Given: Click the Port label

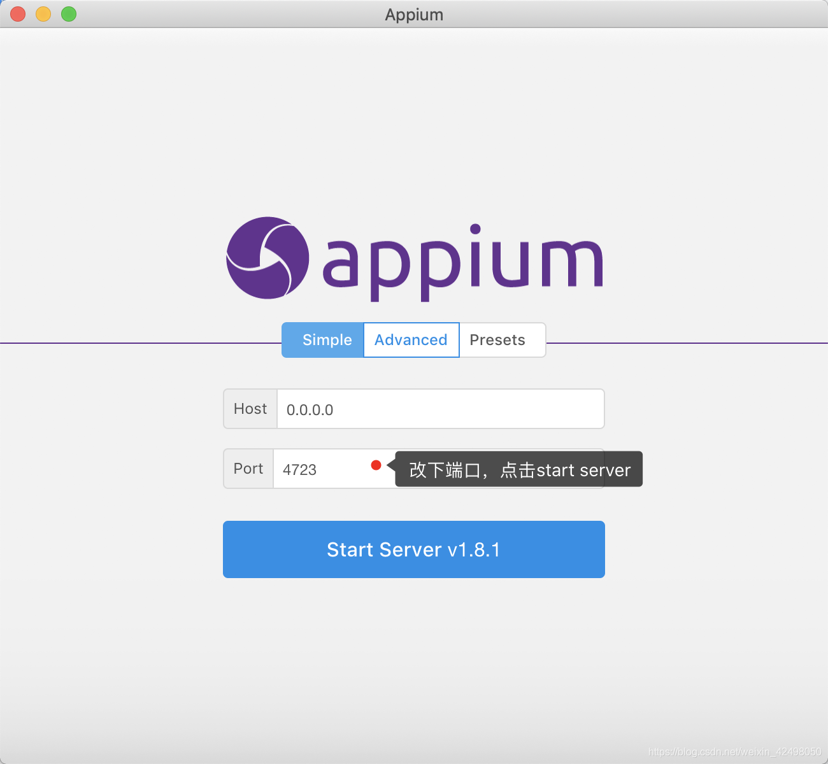Looking at the screenshot, I should (x=248, y=469).
